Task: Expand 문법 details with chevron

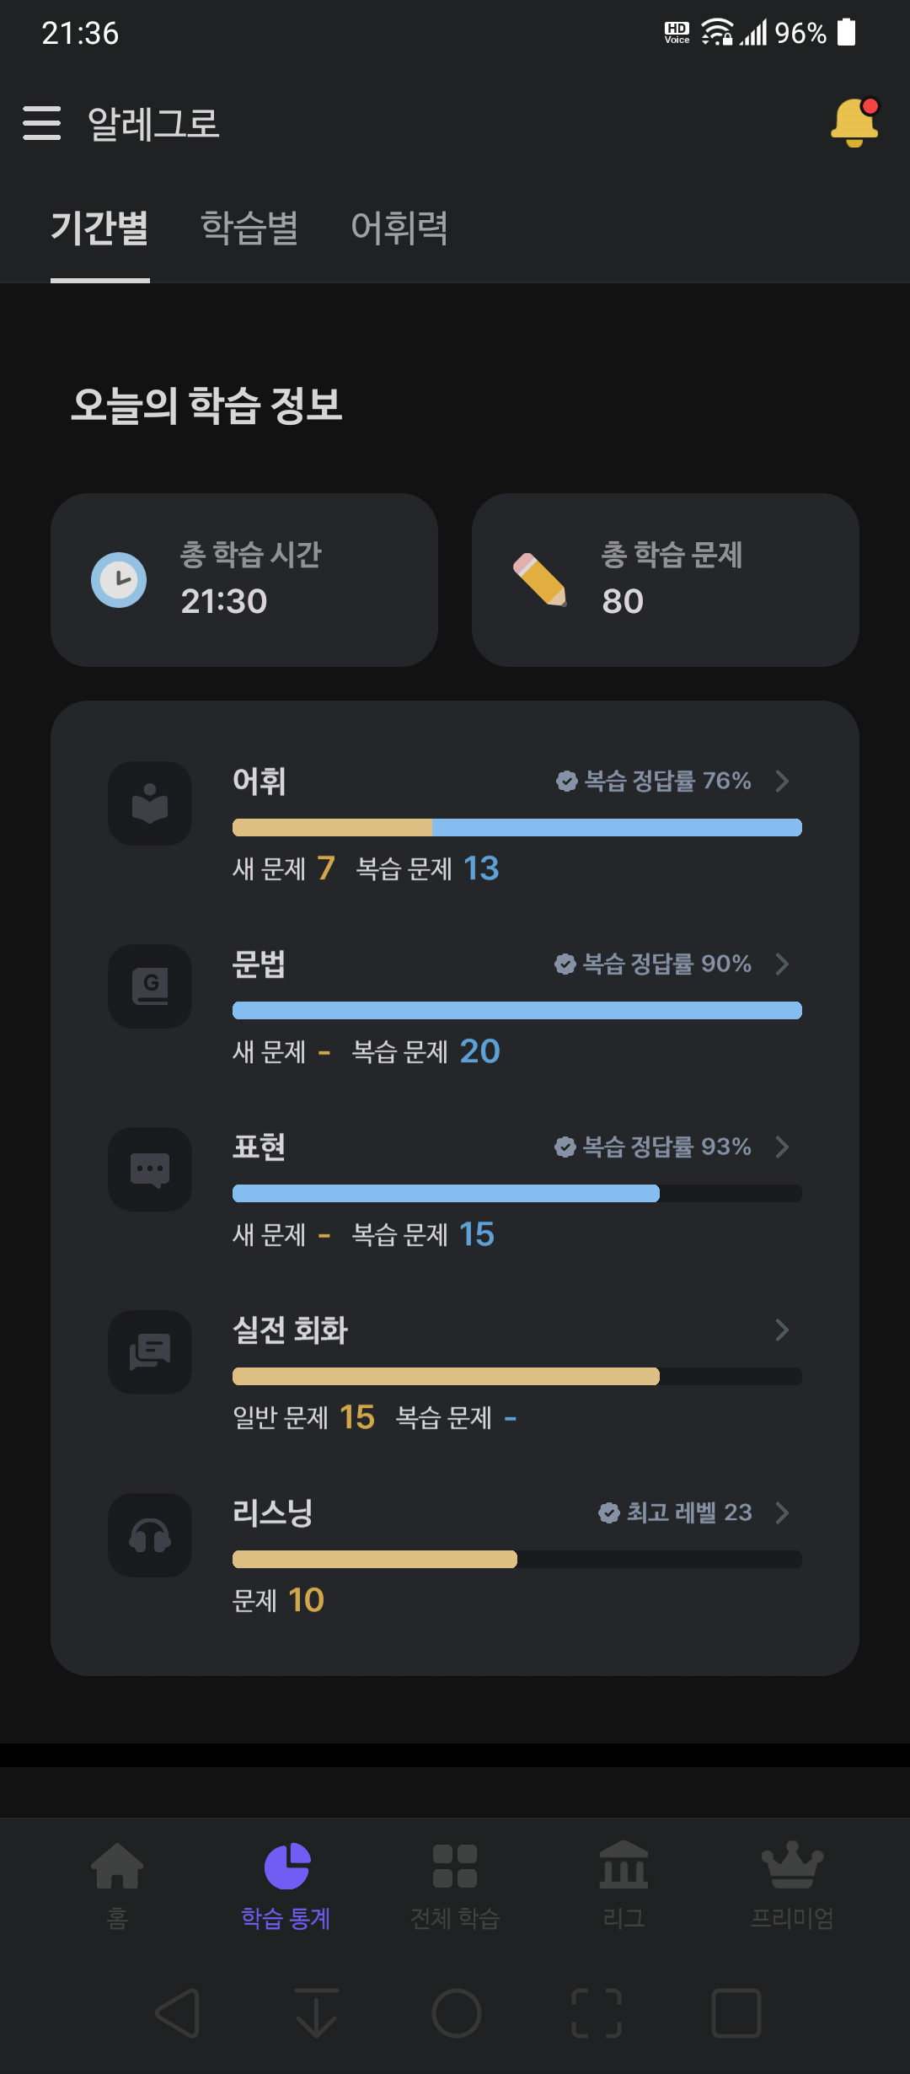Action: click(782, 964)
